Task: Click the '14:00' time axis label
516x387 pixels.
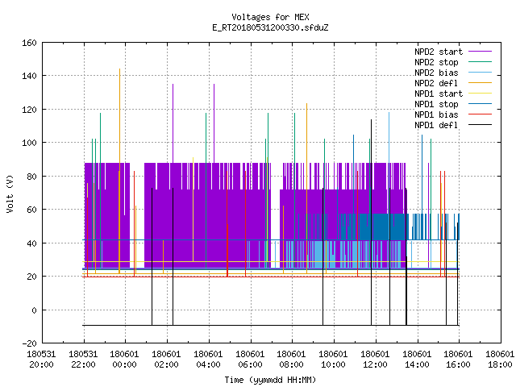Action: tap(417, 364)
